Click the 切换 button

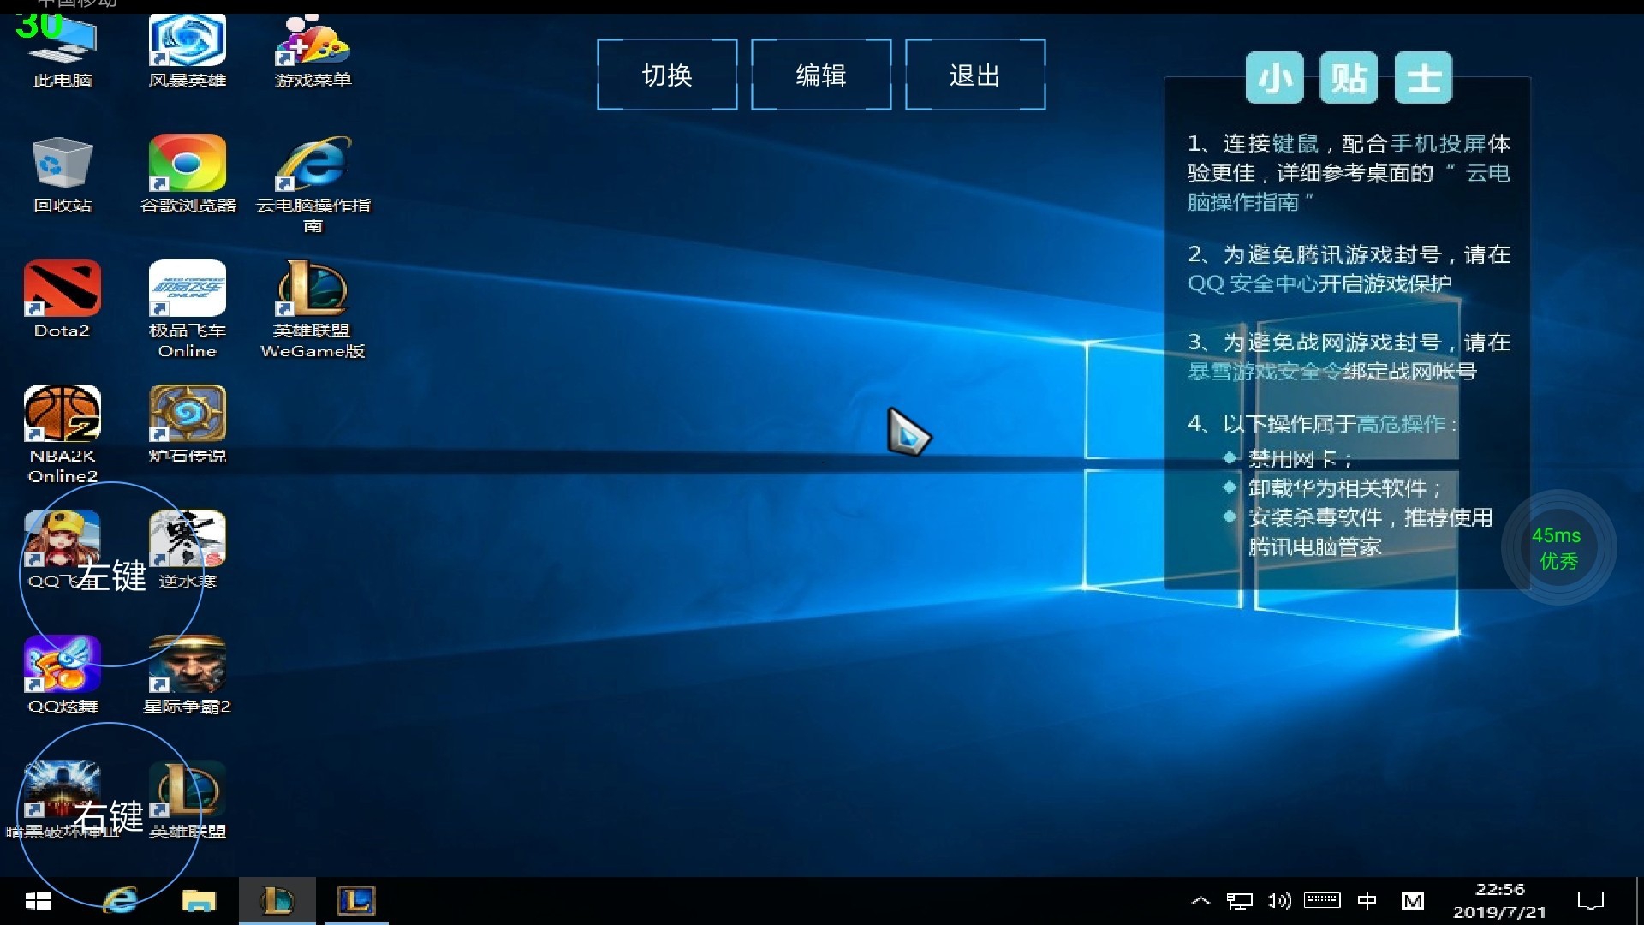point(667,75)
